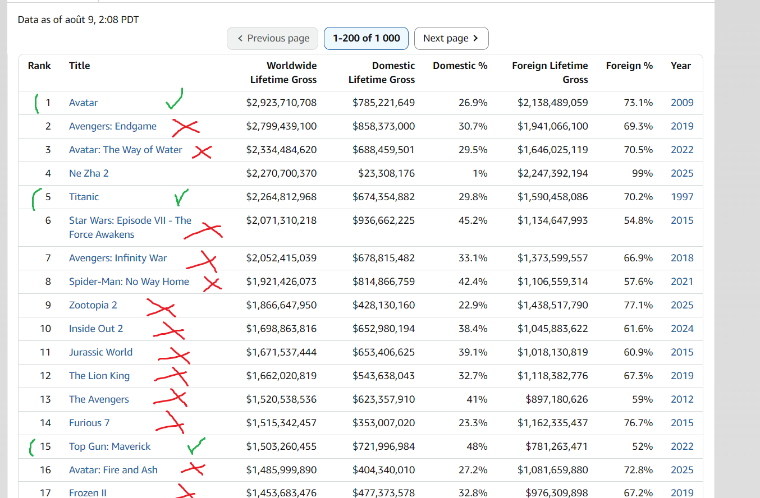
Task: Click the 1997 year link
Action: tap(682, 197)
